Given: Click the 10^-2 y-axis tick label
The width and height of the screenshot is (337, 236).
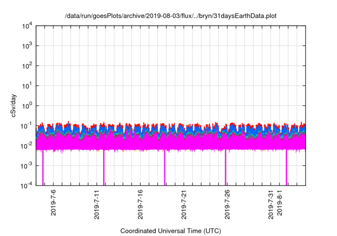Looking at the screenshot, I should tap(26, 146).
